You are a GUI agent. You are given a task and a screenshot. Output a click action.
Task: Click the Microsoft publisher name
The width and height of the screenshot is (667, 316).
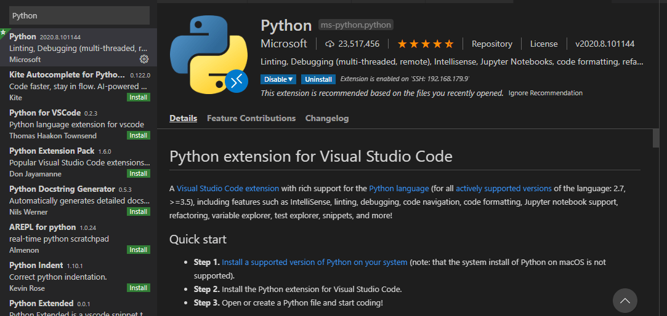point(284,44)
